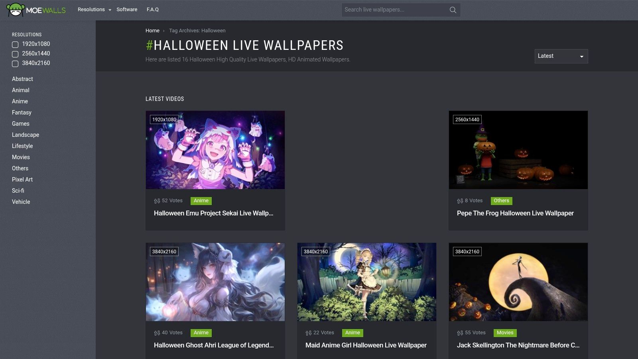Open Jack Skellington wallpaper thumbnail
Screen dimensions: 638x359
[x=518, y=282]
